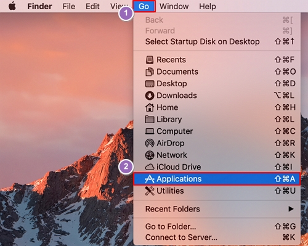Click the ⇧⌘C shortcut on Computer
Screen dimensions: 308x246
tap(285, 131)
